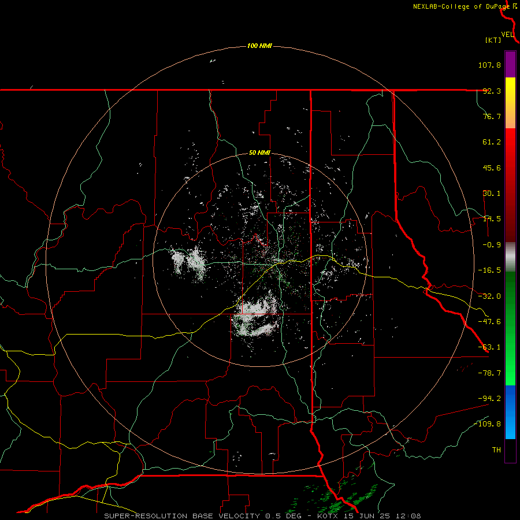Click the TH label on the legend
This screenshot has height=520, width=520.
[x=496, y=450]
